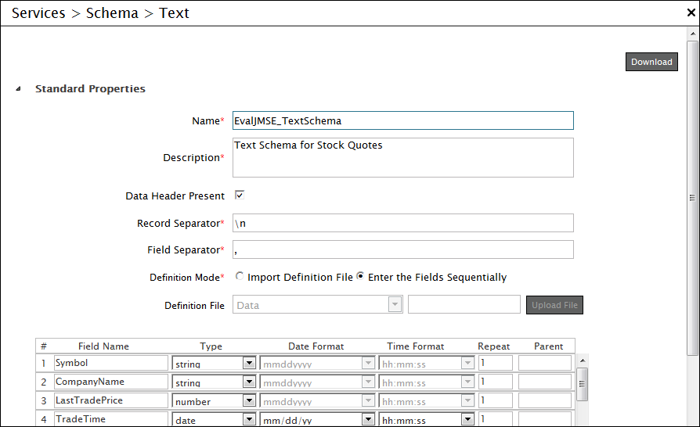Uncheck the Data Header Present checkbox

click(240, 196)
